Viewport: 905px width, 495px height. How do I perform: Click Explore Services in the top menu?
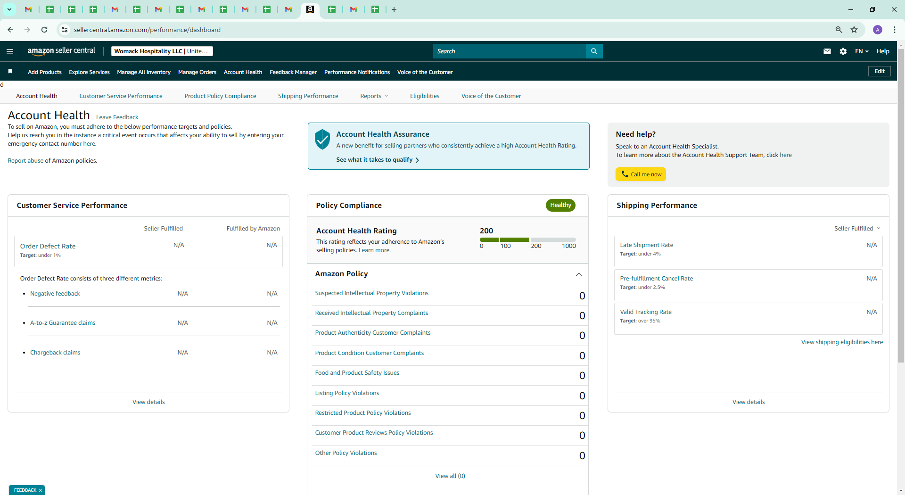(89, 72)
